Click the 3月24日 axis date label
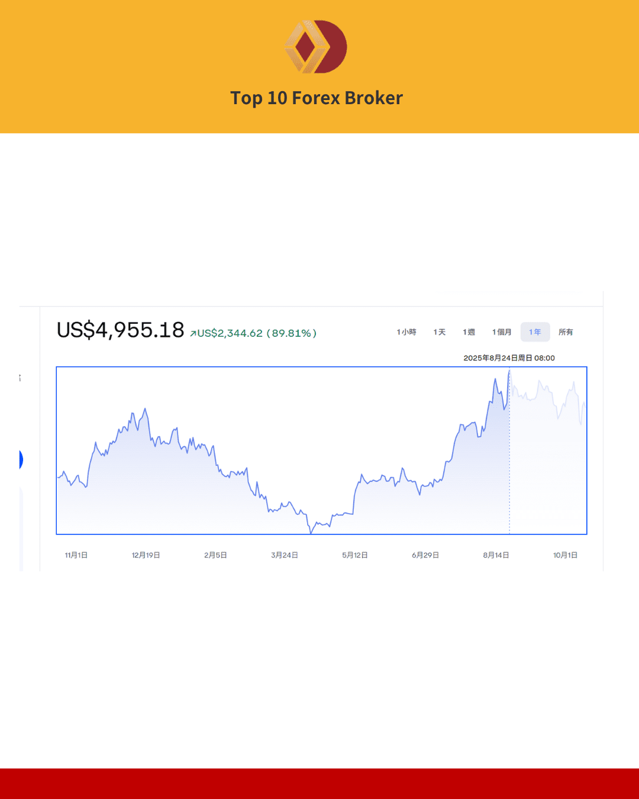The width and height of the screenshot is (639, 799). click(285, 555)
